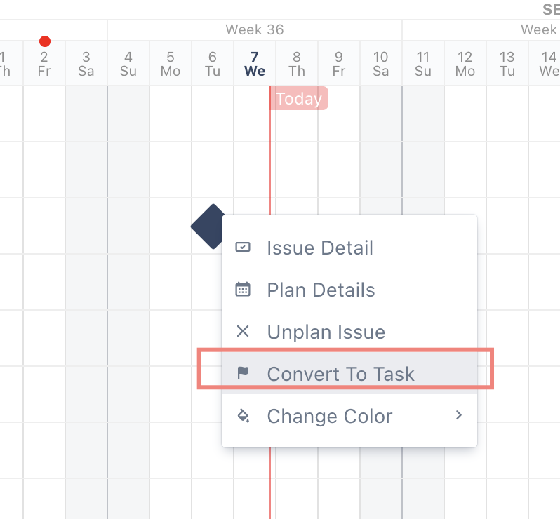Click the red dot above Friday 2
The image size is (560, 519).
(45, 41)
